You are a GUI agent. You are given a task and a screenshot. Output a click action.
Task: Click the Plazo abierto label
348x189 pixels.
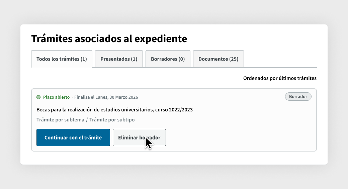point(56,97)
